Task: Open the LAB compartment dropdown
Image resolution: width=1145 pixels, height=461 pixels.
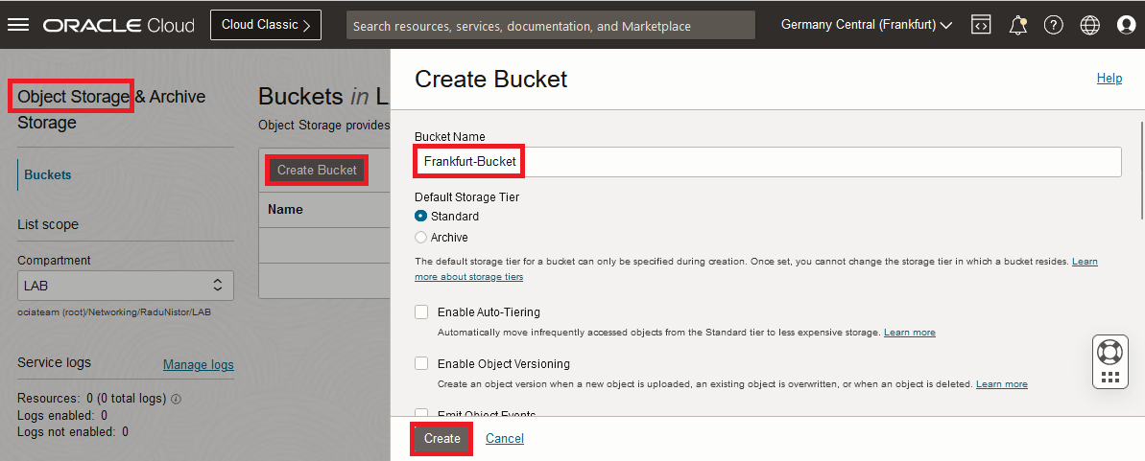Action: click(126, 285)
